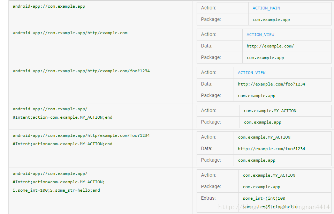This screenshot has height=214, width=334.
Task: Click the i.some_int=100;S.some_str=hello;end line
Action: coord(56,190)
